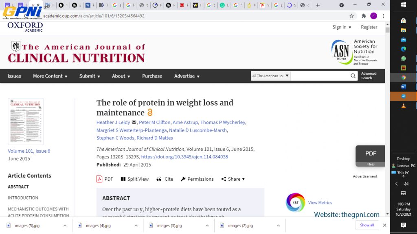This screenshot has width=417, height=234.
Task: Open author Richard D Mattes
Action: pyautogui.click(x=155, y=138)
